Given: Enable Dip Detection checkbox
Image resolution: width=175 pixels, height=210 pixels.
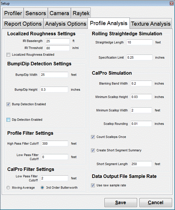Looking at the screenshot, I should pyautogui.click(x=8, y=120).
